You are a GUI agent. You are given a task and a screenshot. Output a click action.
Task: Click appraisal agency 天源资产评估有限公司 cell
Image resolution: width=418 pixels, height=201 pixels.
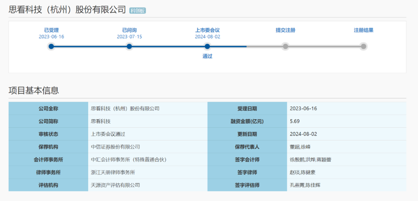[115, 185]
